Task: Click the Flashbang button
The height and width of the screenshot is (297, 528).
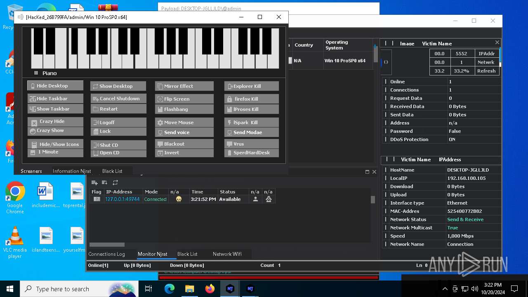Action: point(184,109)
